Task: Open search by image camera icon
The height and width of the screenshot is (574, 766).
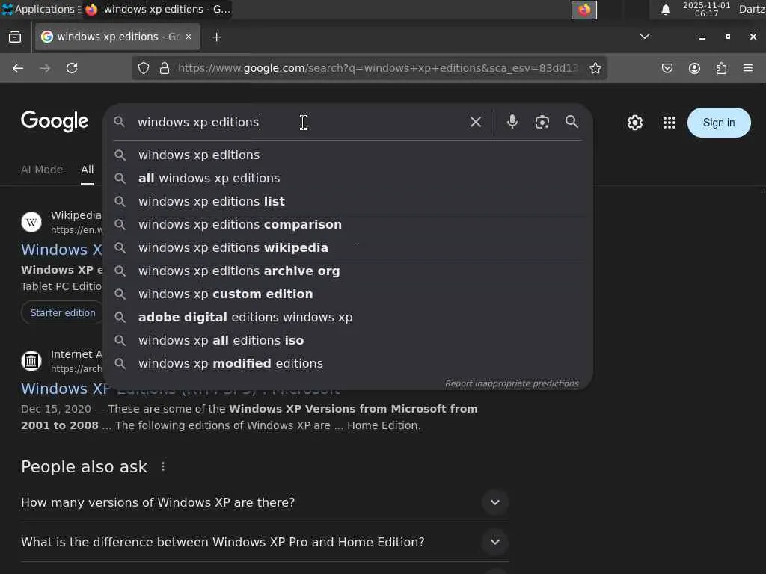Action: tap(542, 122)
